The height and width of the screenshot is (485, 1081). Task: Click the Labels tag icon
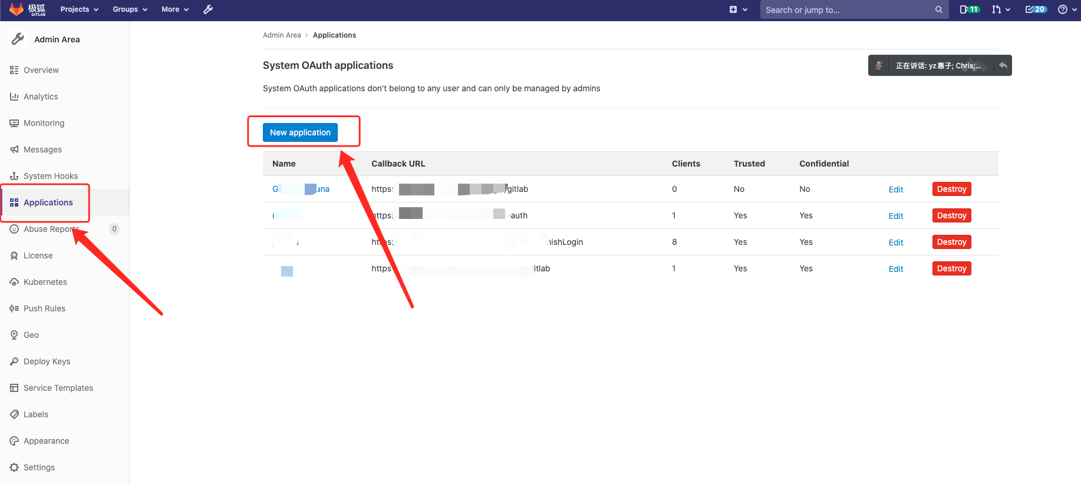point(14,414)
